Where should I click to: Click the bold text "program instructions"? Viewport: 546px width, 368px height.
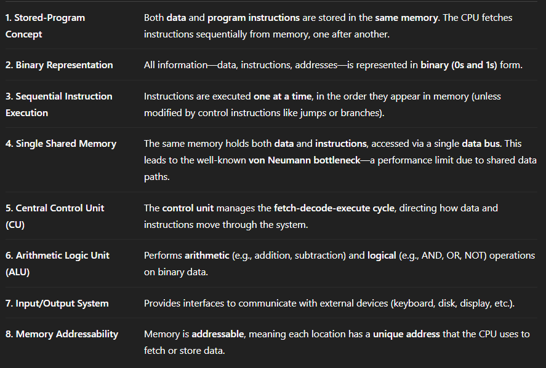coord(254,18)
